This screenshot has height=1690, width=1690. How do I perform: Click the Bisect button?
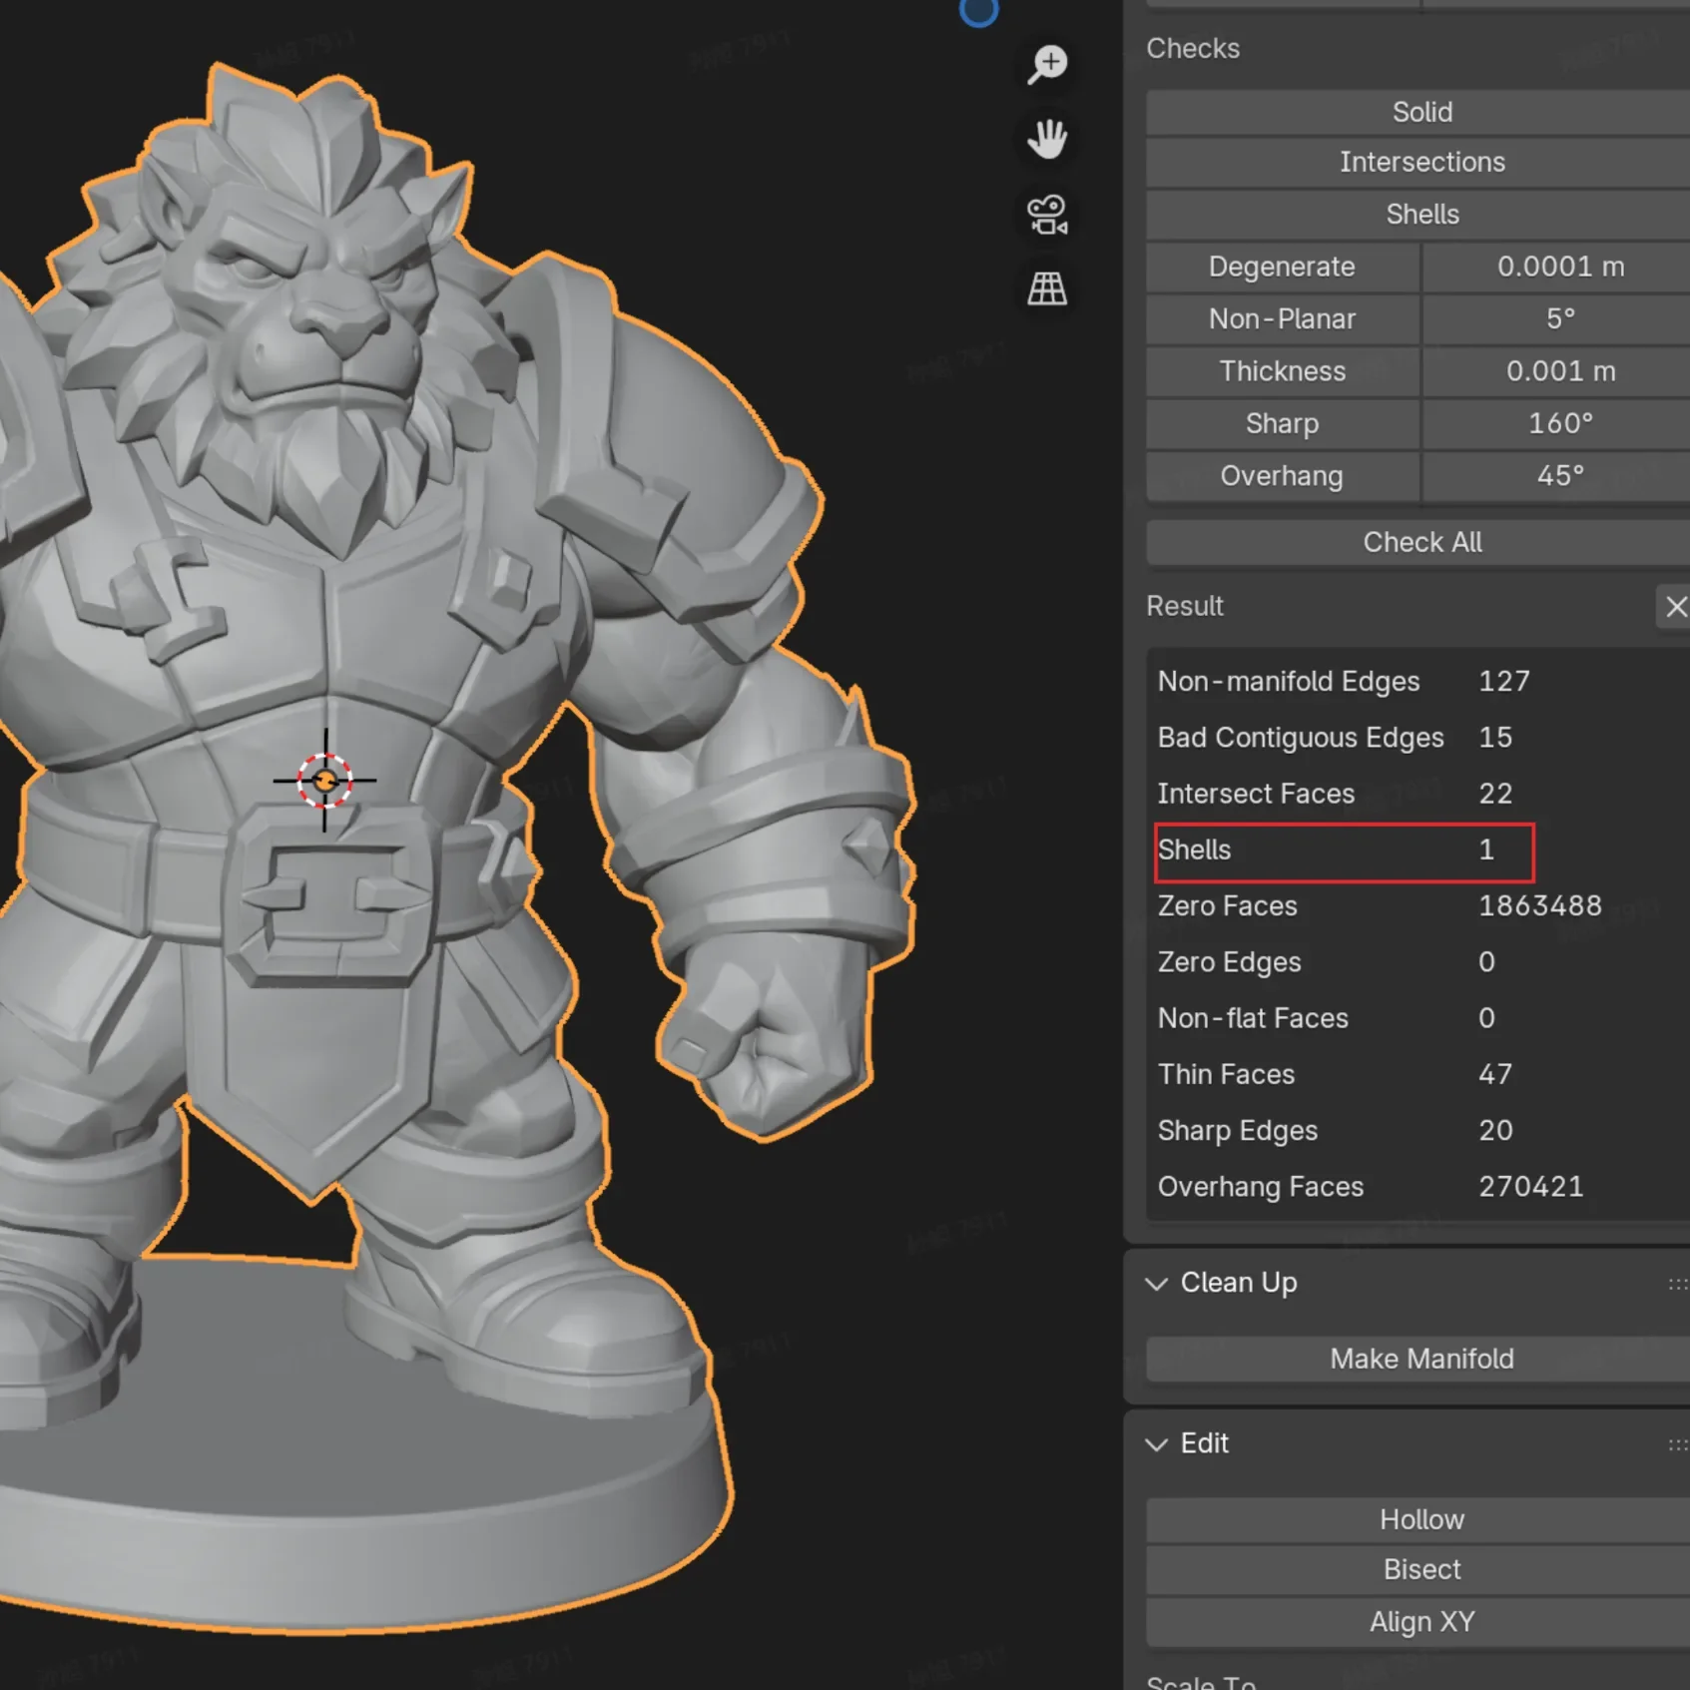click(x=1417, y=1569)
